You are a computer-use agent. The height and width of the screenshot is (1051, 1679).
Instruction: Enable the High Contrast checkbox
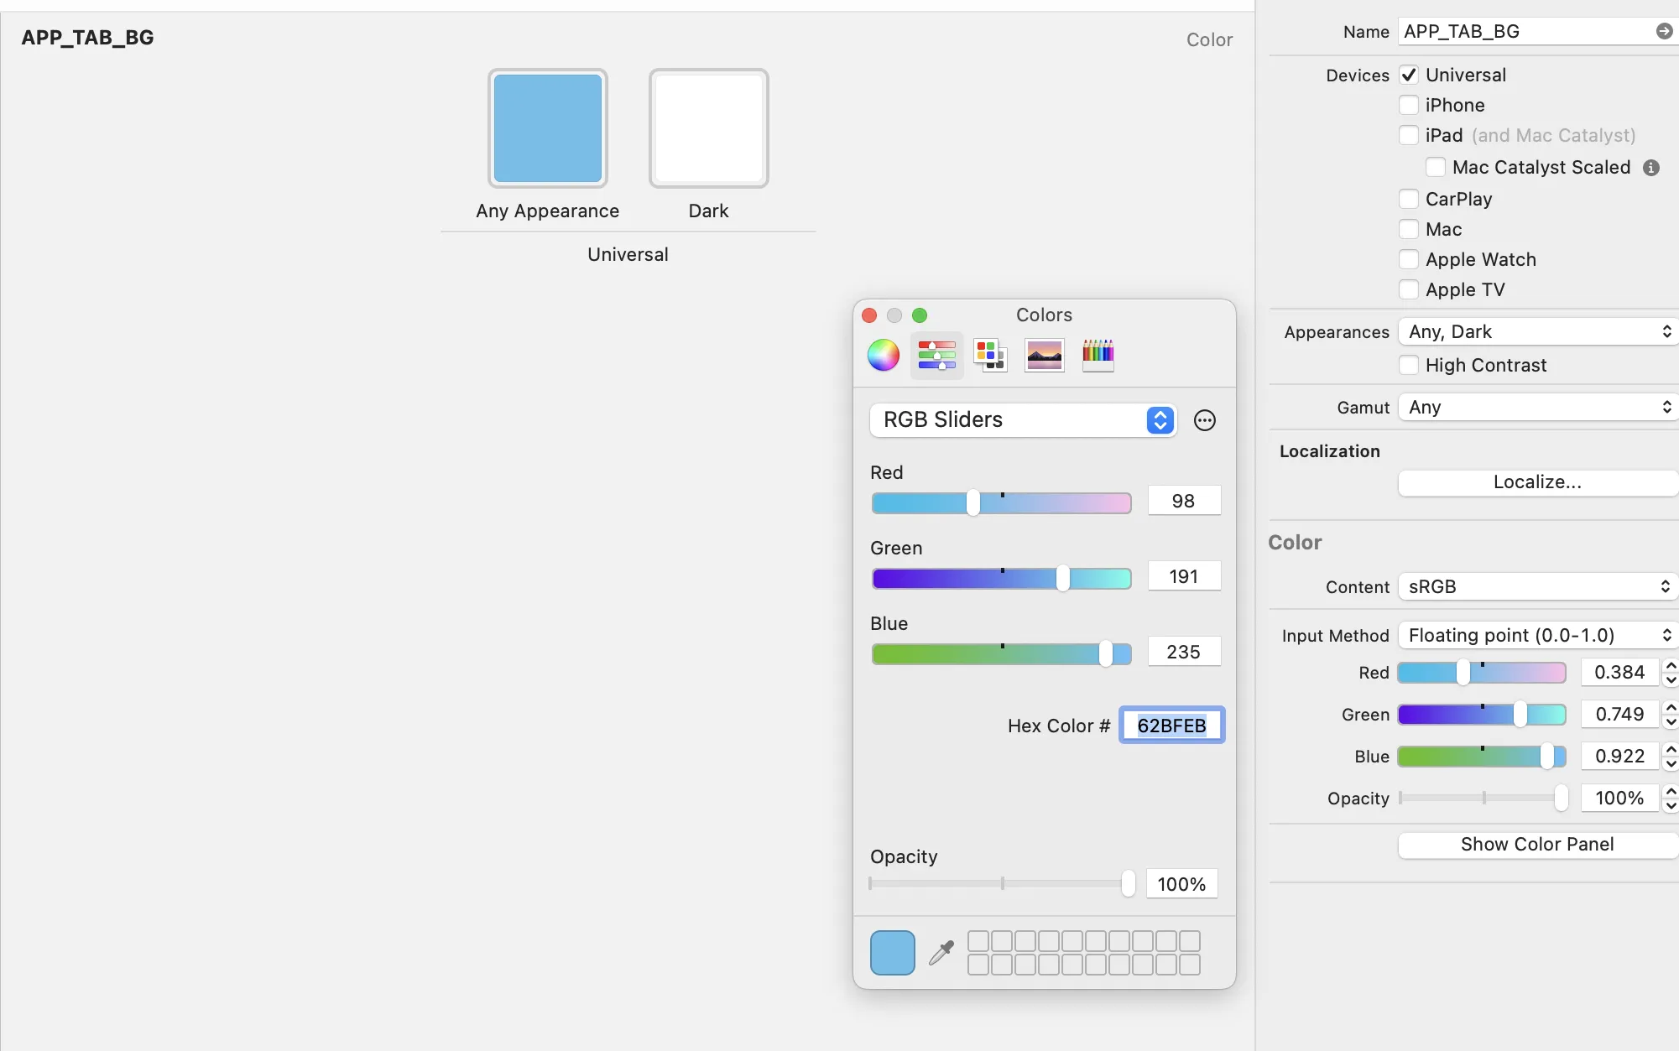click(1409, 365)
